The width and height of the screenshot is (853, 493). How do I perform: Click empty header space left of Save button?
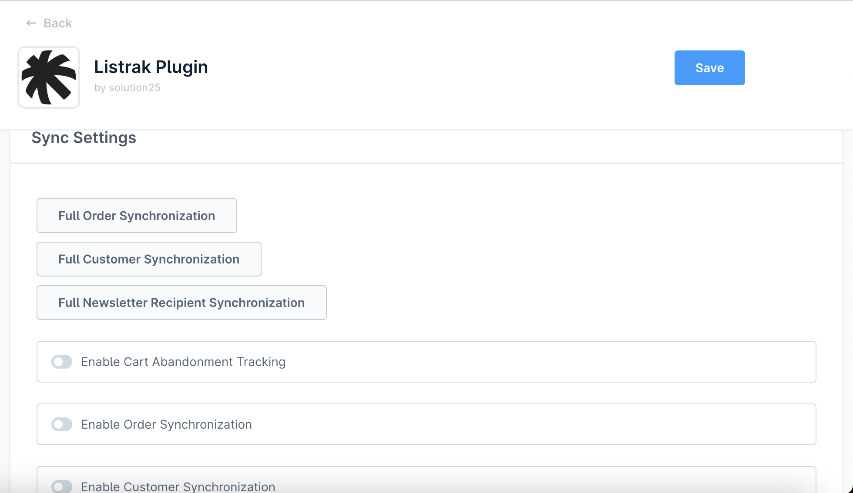pyautogui.click(x=435, y=68)
